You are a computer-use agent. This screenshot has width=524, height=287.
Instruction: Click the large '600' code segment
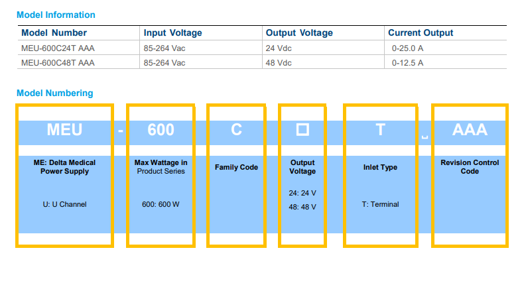click(x=161, y=130)
